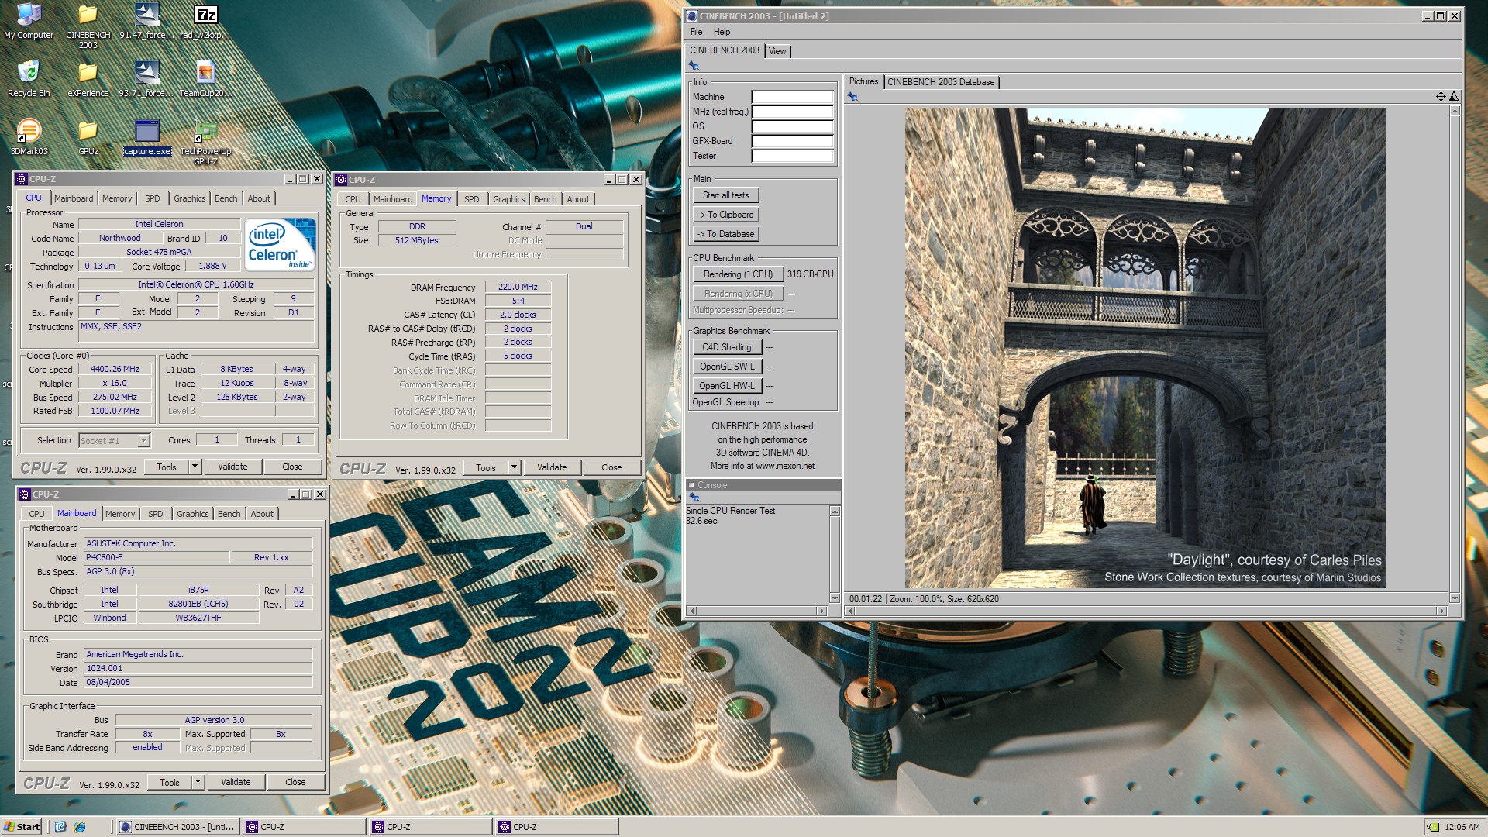Screen dimensions: 1488x837
Task: Click the CPU-Z title bar icon of Memory window
Action: [x=341, y=180]
